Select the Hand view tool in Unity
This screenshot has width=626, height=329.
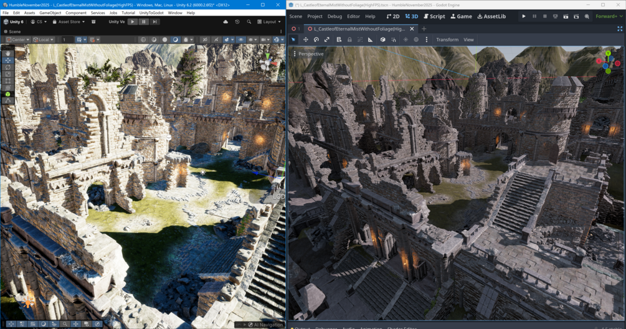(8, 53)
